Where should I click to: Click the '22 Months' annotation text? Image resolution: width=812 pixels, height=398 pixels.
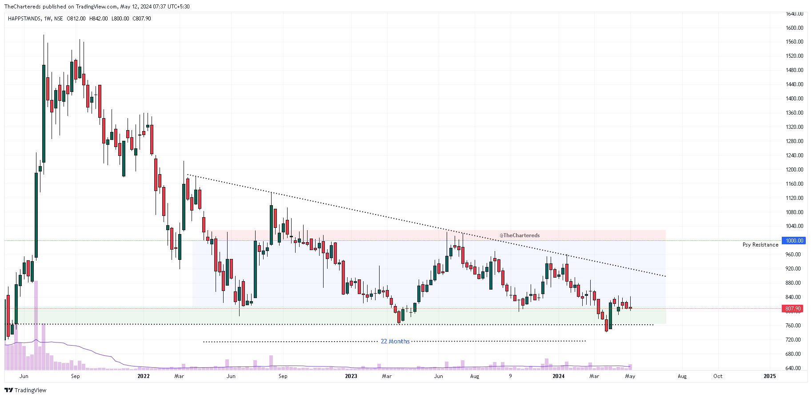(x=395, y=341)
